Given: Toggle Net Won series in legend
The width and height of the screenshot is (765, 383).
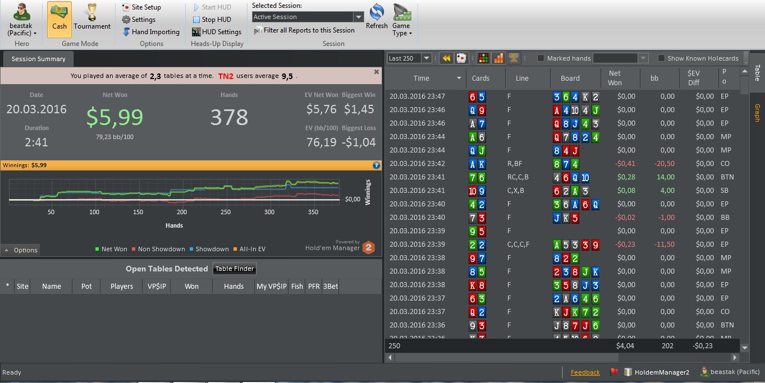Looking at the screenshot, I should 111,249.
